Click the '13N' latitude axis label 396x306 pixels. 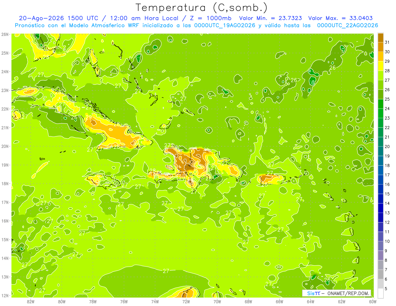[x=5, y=277]
